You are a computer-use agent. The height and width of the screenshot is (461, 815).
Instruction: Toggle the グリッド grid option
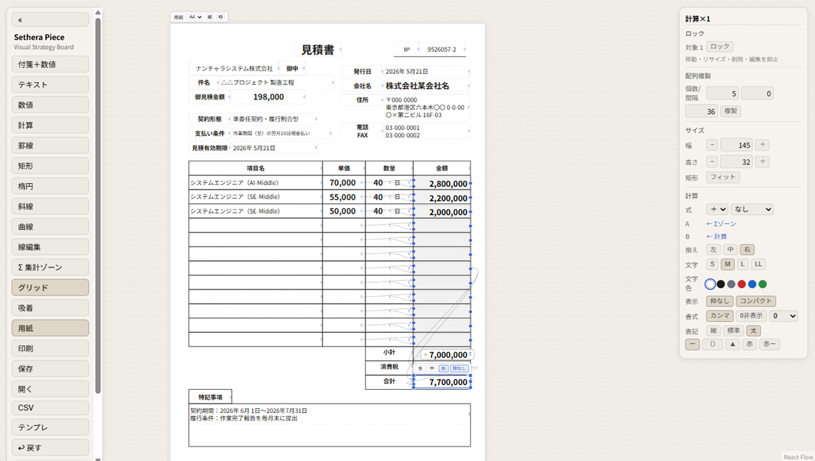coord(50,287)
